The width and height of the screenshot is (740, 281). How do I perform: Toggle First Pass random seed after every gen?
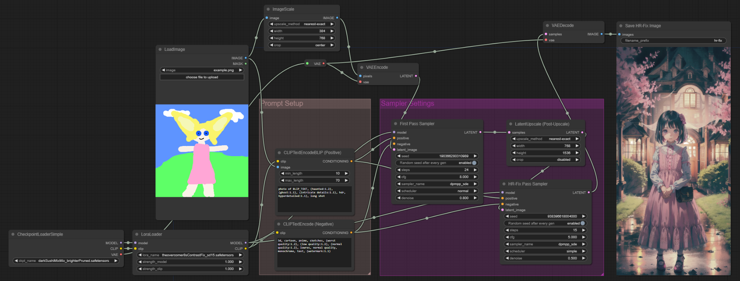pos(437,163)
